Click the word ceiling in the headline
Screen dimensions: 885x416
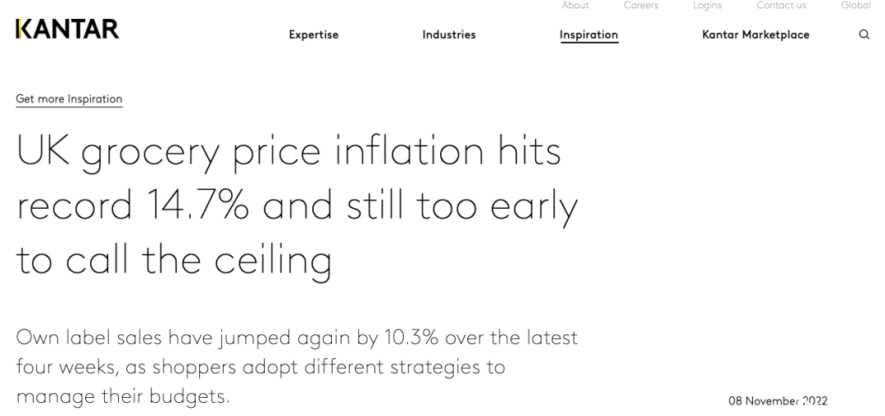pyautogui.click(x=272, y=262)
